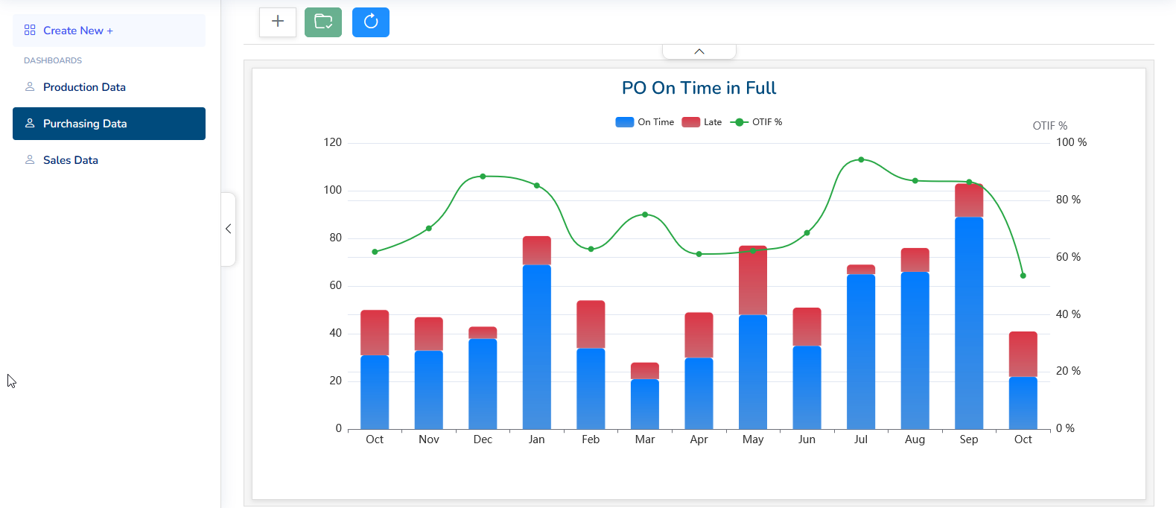Screen dimensions: 1176x508
Task: Click the PO On Time in Full title
Action: click(x=699, y=88)
